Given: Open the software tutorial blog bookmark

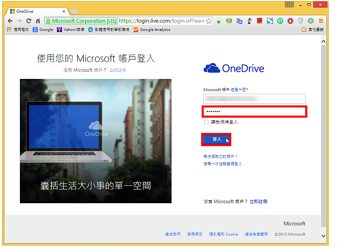Looking at the screenshot, I should point(109,30).
